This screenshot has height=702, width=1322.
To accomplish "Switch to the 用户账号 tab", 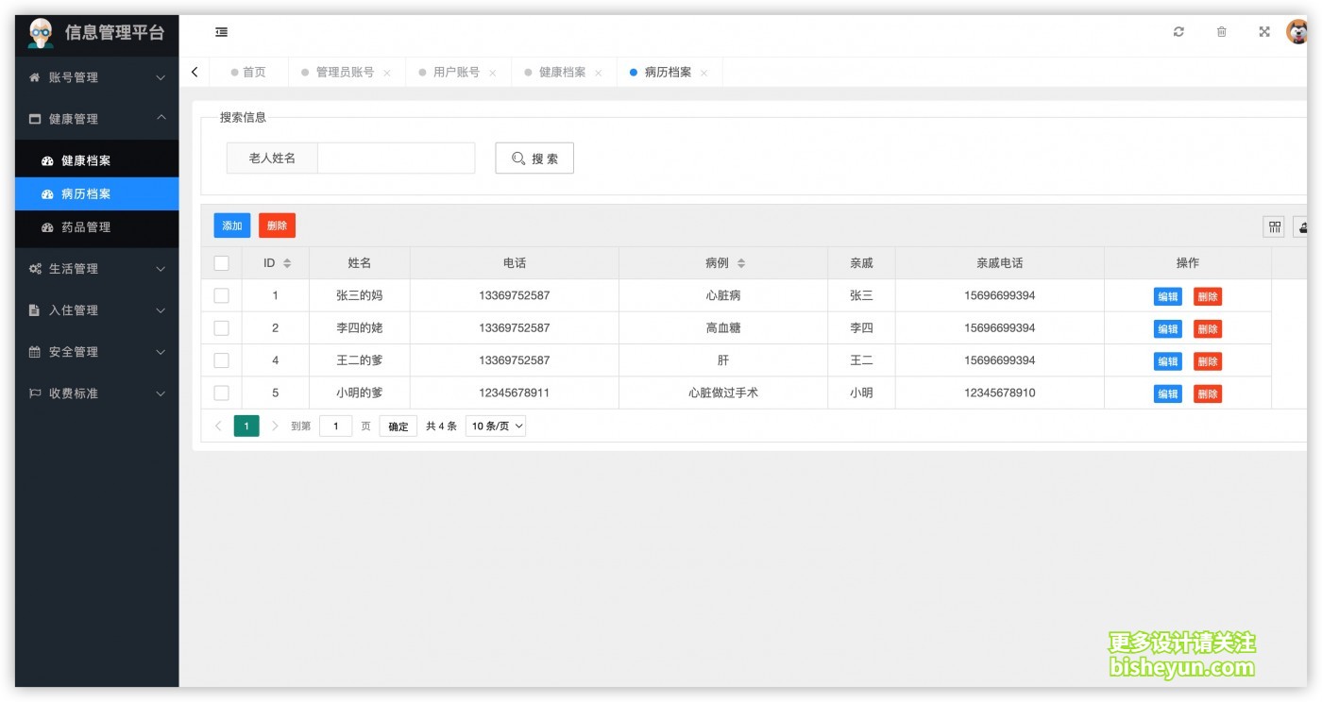I will [x=456, y=72].
